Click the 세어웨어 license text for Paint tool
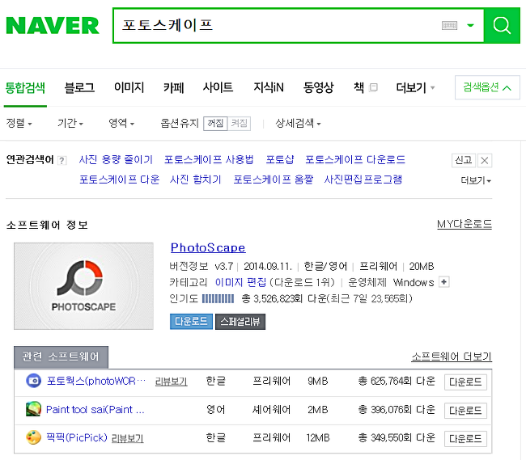Screen dimensions: 526x460 (271, 409)
